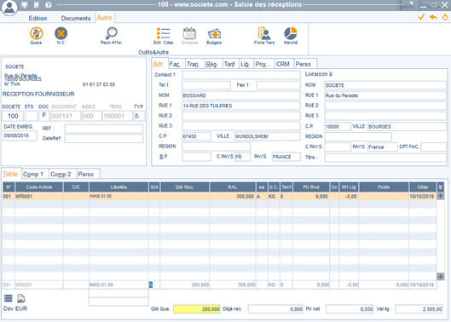Click the orange power icon

[x=445, y=17]
